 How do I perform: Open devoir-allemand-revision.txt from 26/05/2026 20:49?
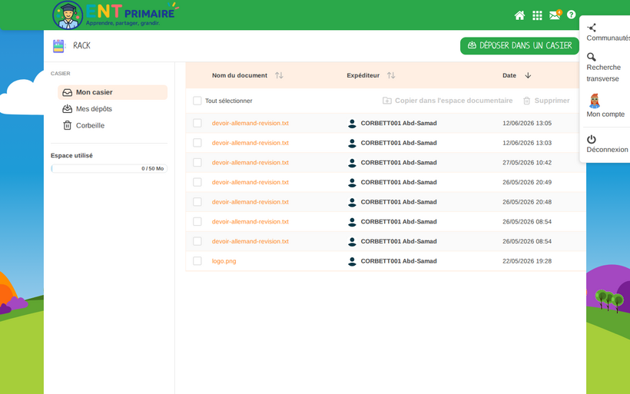(250, 182)
